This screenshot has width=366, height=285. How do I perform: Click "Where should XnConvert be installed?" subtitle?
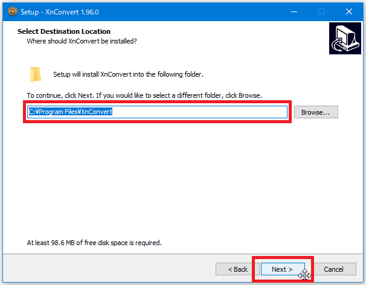[x=82, y=41]
